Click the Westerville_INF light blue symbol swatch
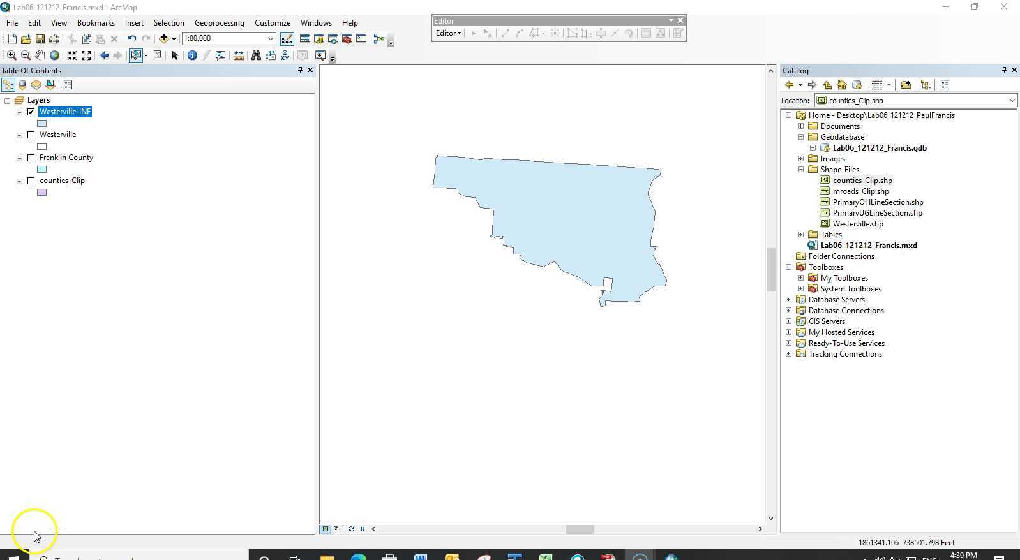Viewport: 1020px width, 560px height. (x=42, y=124)
